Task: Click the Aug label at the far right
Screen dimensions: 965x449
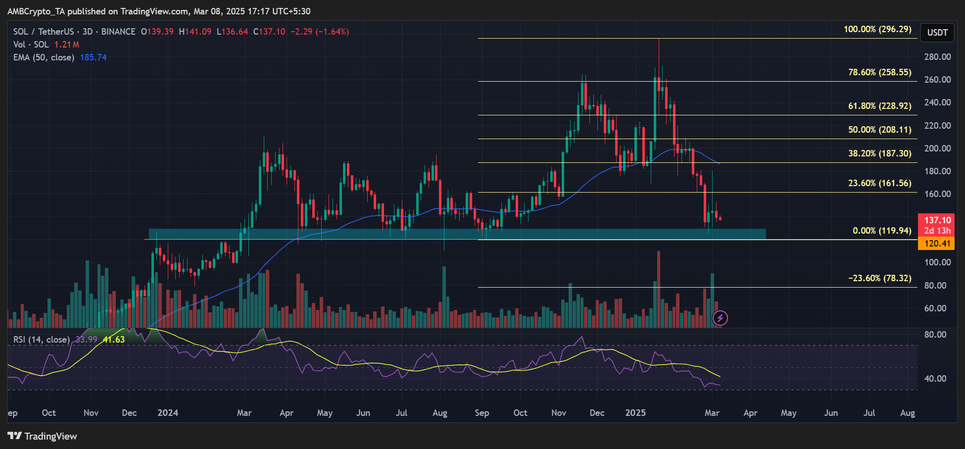Action: [907, 413]
